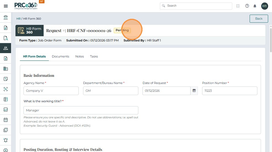The width and height of the screenshot is (272, 152).
Task: Switch to the HR Form Details tab
Action: pyautogui.click(x=34, y=56)
